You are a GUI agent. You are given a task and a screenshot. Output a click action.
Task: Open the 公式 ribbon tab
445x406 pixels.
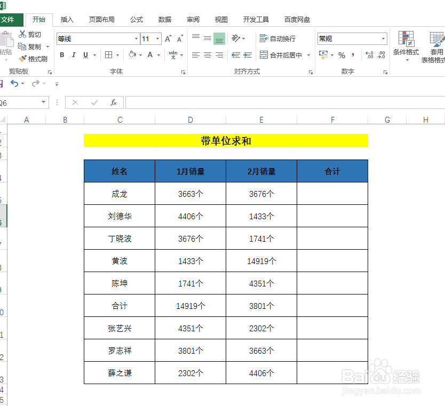pyautogui.click(x=136, y=19)
